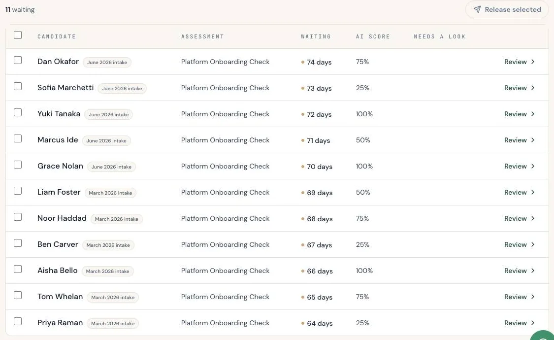
Task: Click the 11 waiting count label
Action: point(20,9)
